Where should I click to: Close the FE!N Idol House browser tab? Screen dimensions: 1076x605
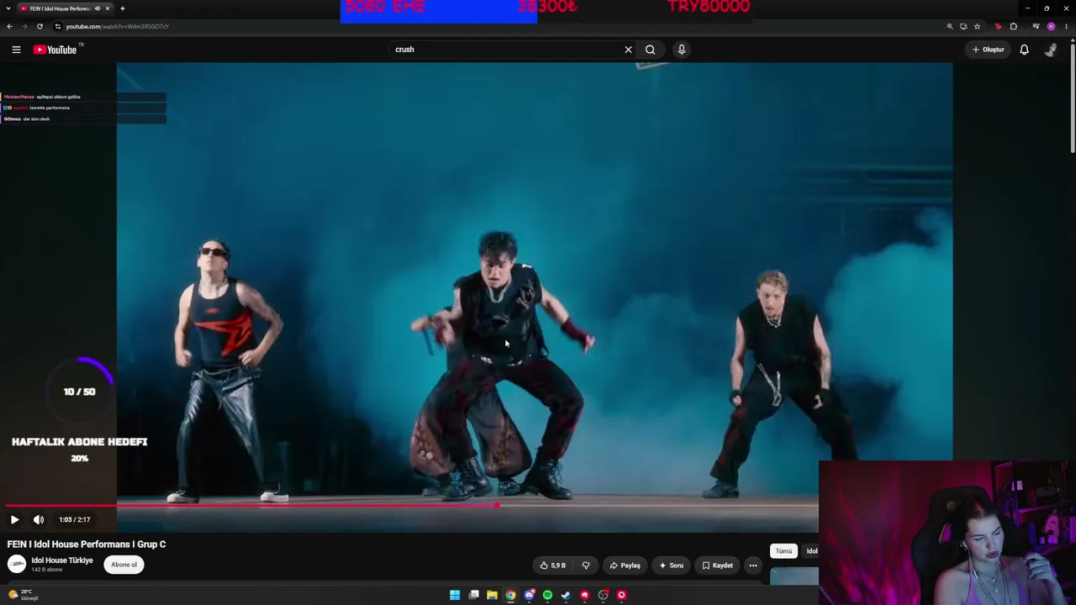pos(108,8)
